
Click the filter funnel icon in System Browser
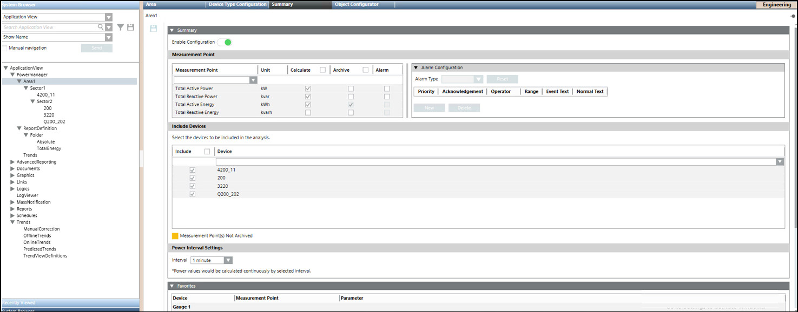(x=121, y=27)
